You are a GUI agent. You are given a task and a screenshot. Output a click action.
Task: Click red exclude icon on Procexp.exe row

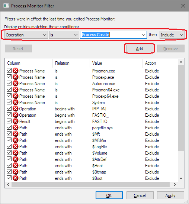[x=15, y=77]
